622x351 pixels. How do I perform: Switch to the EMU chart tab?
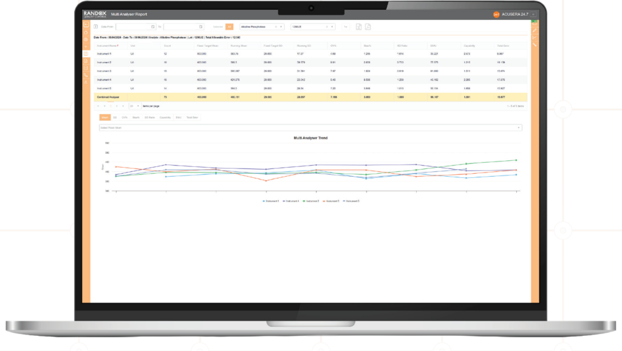point(179,117)
